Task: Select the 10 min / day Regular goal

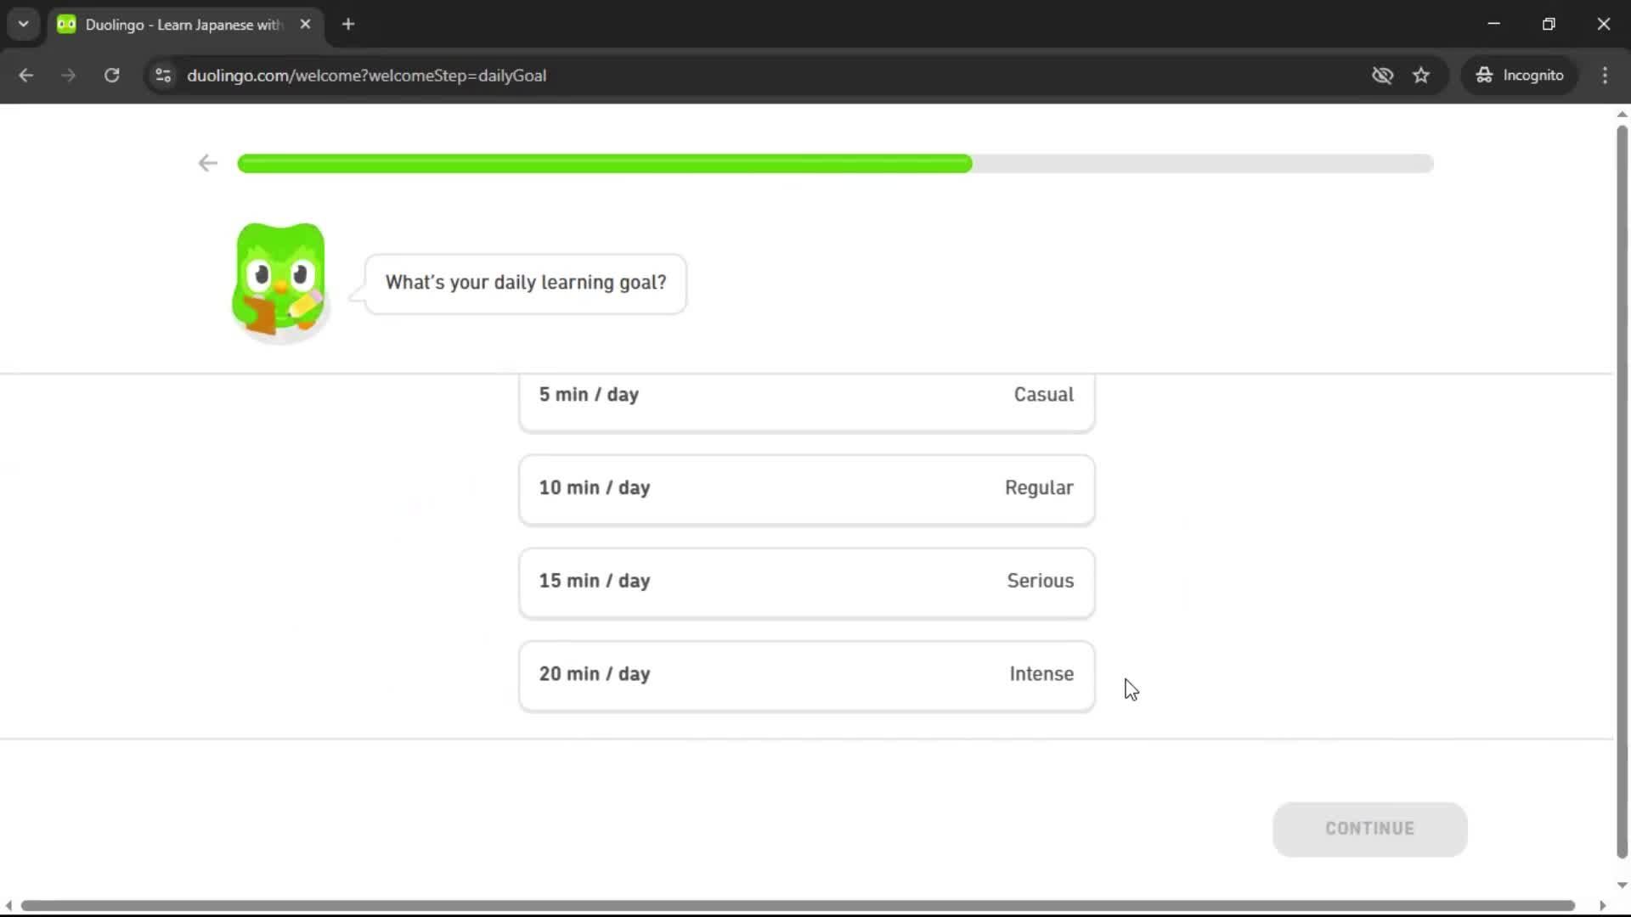Action: point(805,489)
